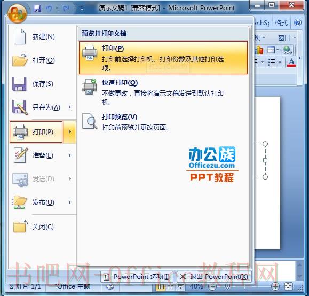Click the 40% zoom level text
The image size is (309, 296).
pyautogui.click(x=196, y=286)
